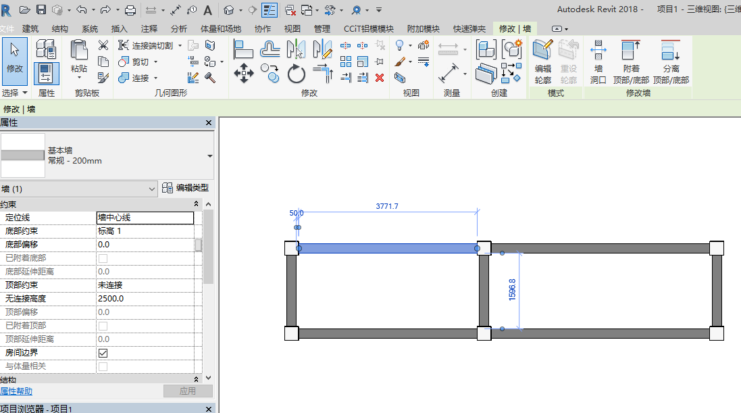Select Mirror – Draw Axis tool

pos(323,49)
